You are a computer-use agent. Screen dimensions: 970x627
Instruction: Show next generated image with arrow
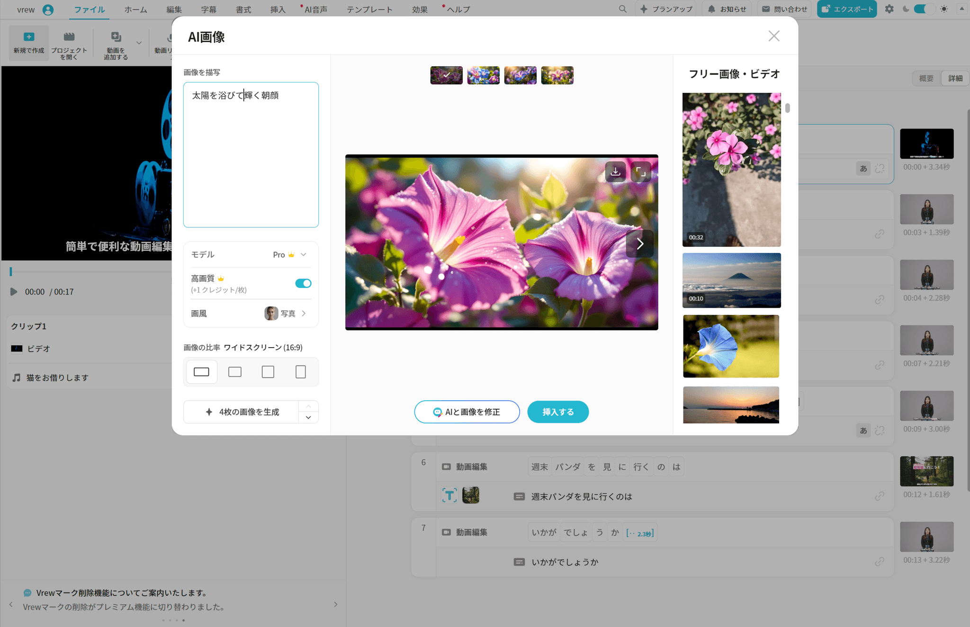[x=639, y=243]
